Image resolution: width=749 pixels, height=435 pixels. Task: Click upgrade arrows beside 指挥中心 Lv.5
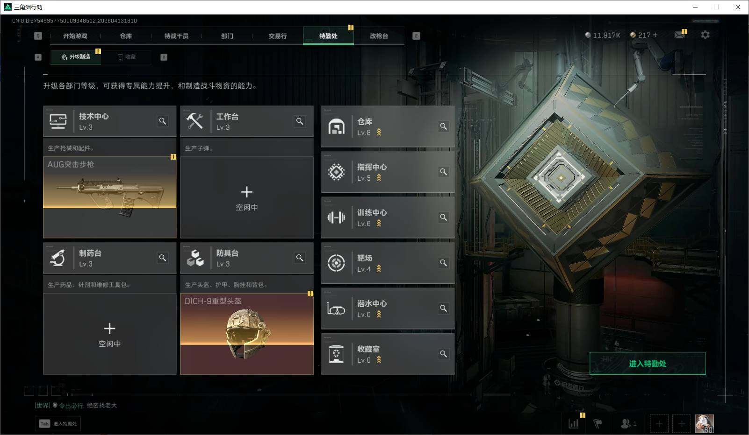tap(379, 178)
